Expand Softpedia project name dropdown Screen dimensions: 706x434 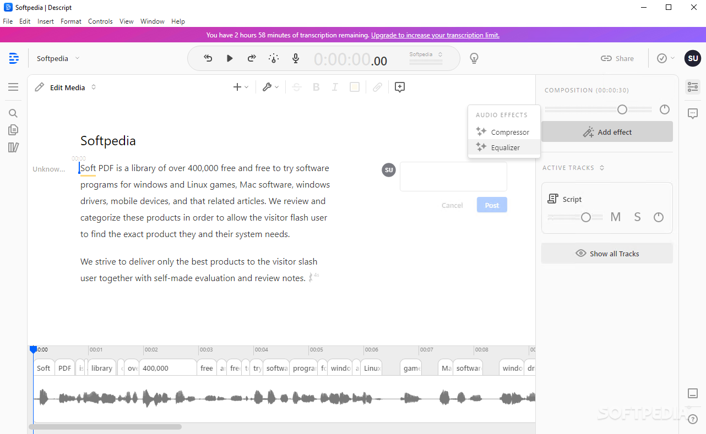coord(77,58)
